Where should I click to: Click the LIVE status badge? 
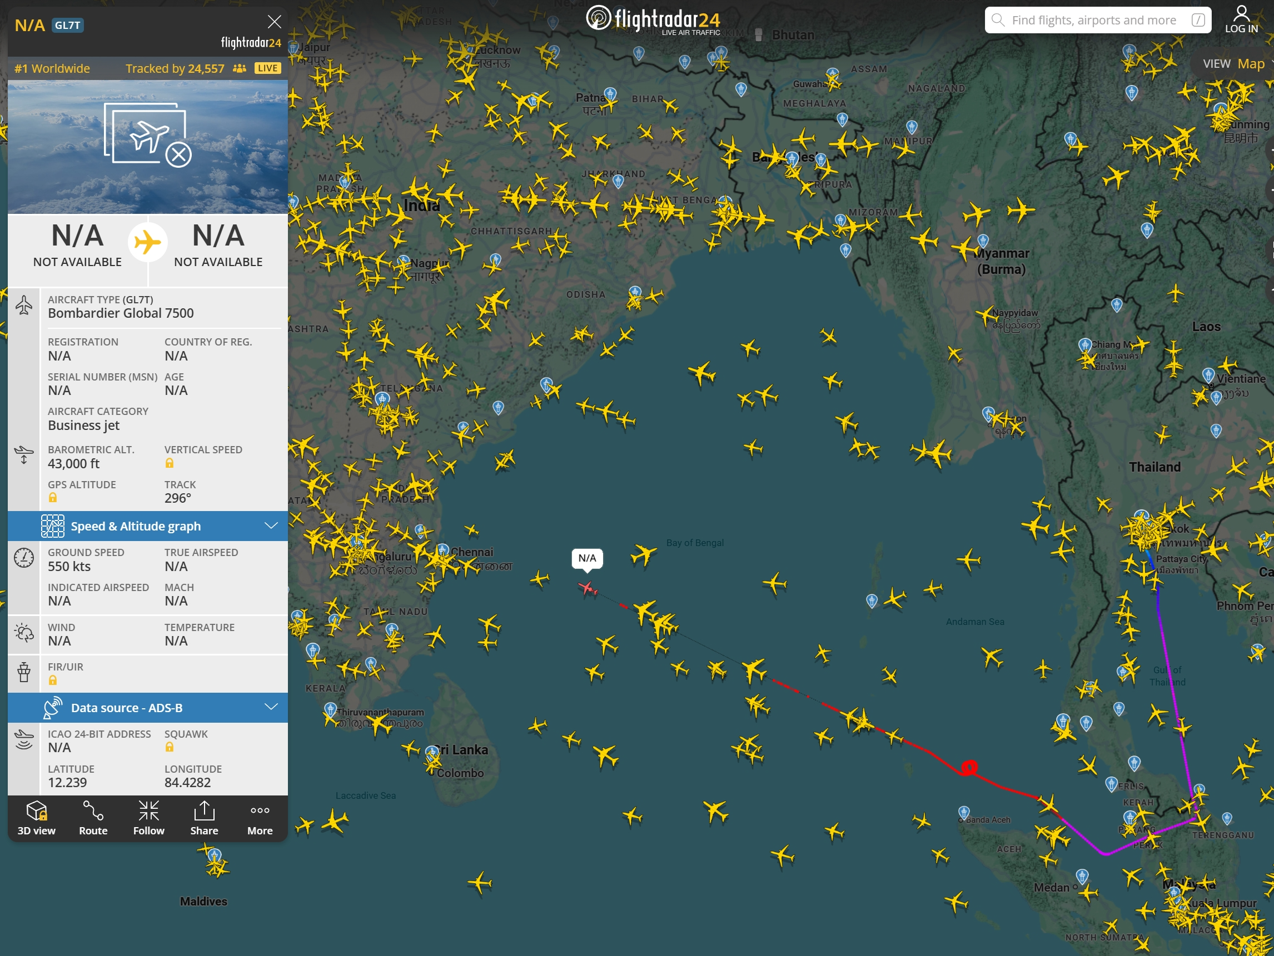pos(267,68)
